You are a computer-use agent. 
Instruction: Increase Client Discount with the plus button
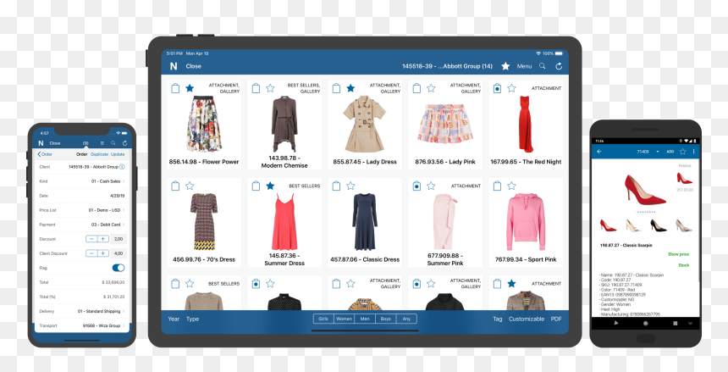(x=103, y=253)
